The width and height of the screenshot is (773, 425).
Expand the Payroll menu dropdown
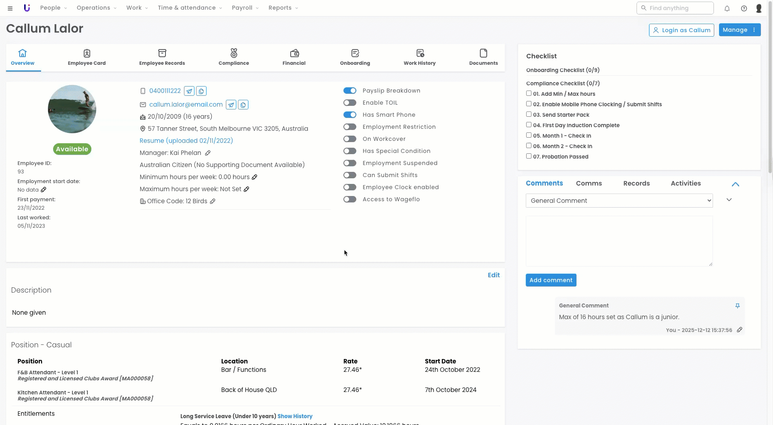point(245,8)
